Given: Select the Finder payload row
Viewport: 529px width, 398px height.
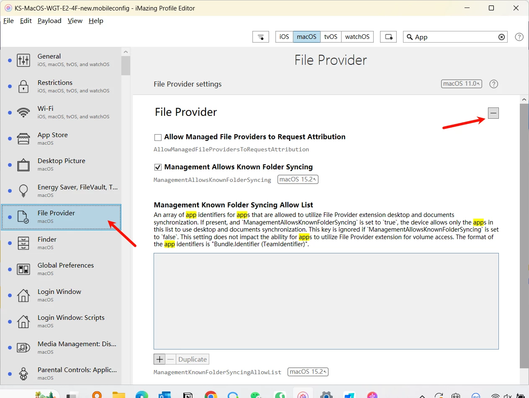Looking at the screenshot, I should (x=61, y=243).
